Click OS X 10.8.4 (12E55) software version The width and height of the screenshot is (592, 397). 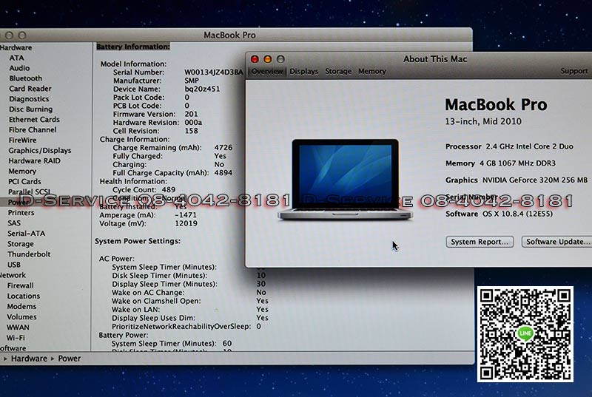pos(517,214)
